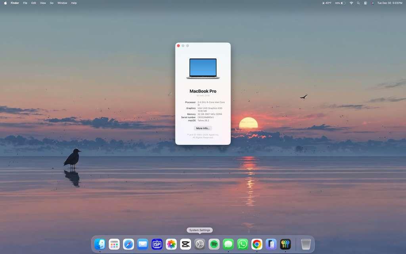The height and width of the screenshot is (254, 406).
Task: Open the Photos app icon
Action: [x=171, y=244]
